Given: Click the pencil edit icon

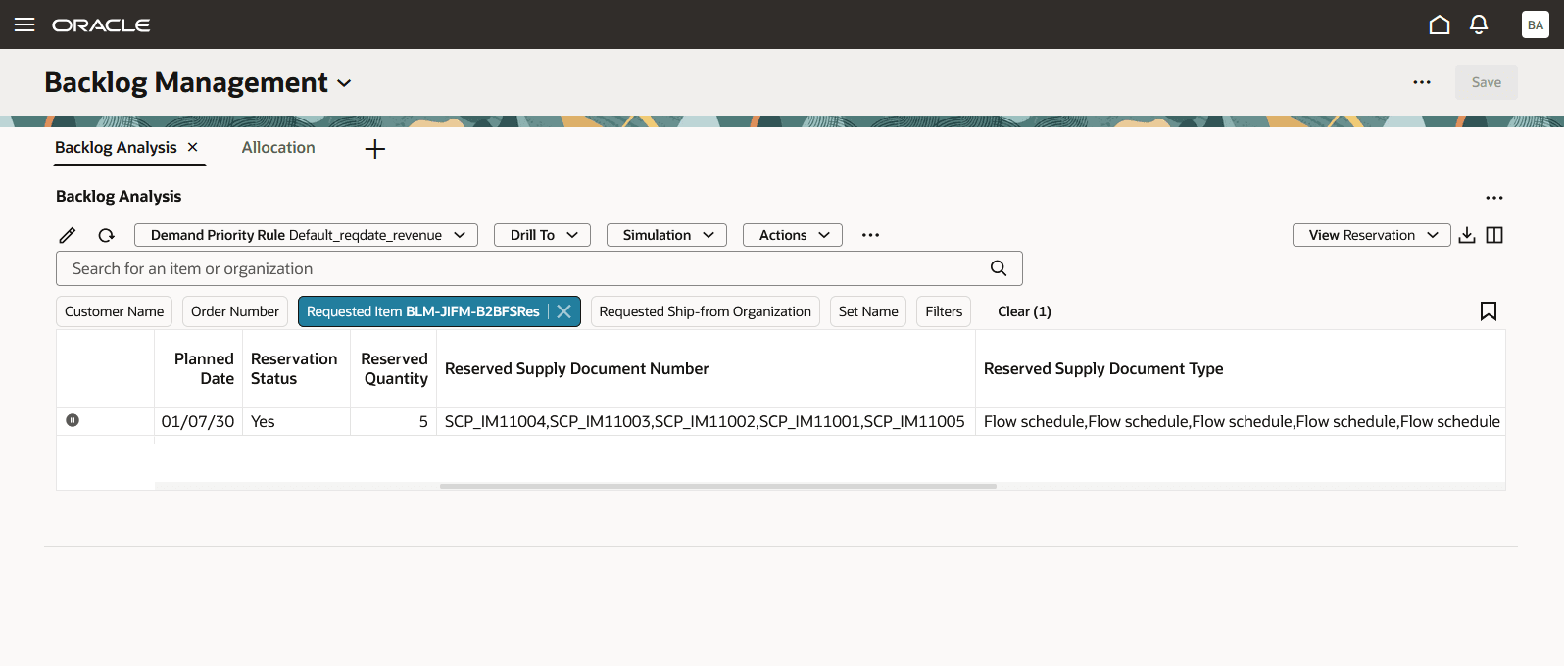Looking at the screenshot, I should pos(68,235).
